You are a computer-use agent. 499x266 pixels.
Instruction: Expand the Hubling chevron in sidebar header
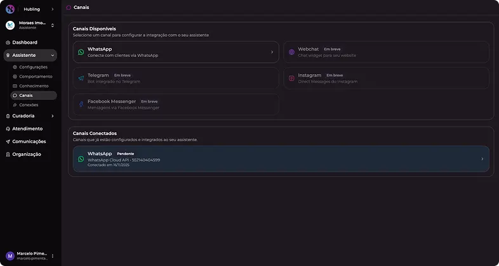pyautogui.click(x=53, y=9)
